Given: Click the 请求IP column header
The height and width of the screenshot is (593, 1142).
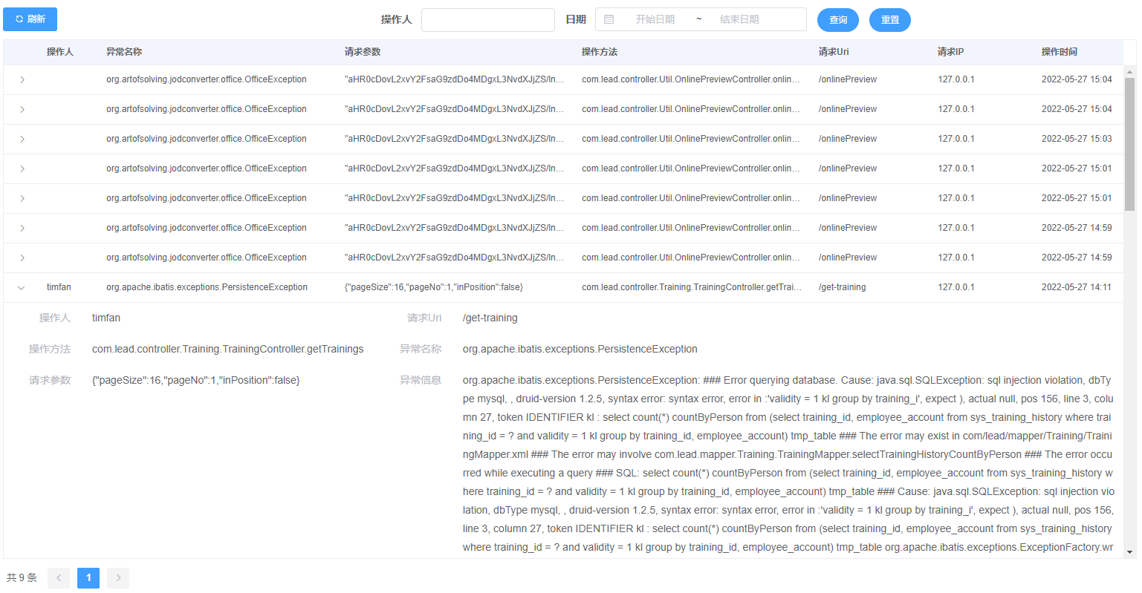Looking at the screenshot, I should (x=951, y=52).
